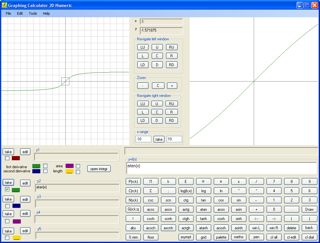Click the y2 edit button
The image size is (320, 243).
coord(25,183)
